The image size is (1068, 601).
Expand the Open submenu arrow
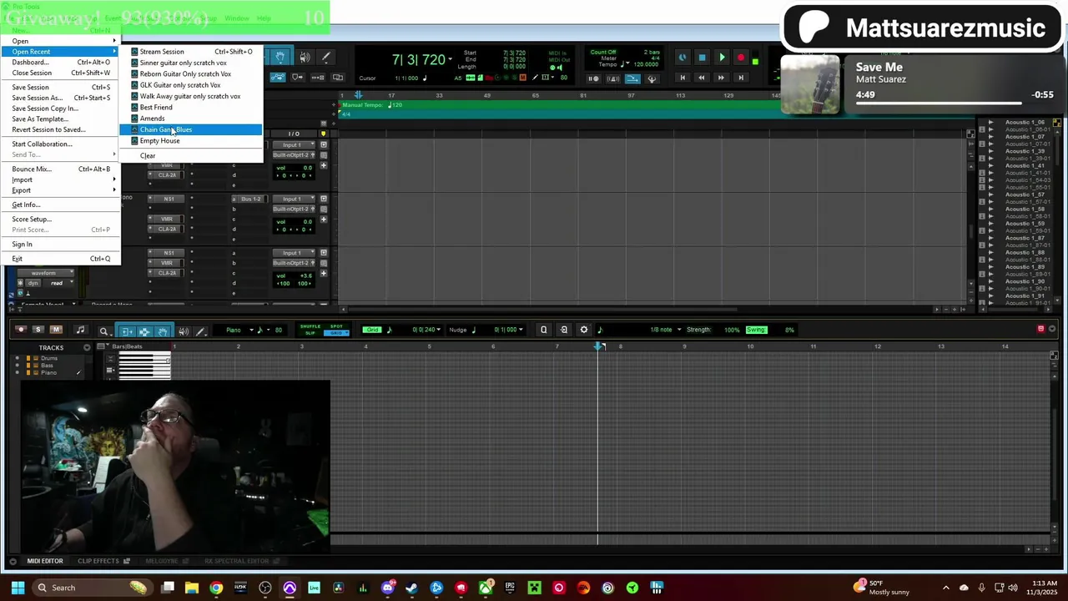point(114,41)
